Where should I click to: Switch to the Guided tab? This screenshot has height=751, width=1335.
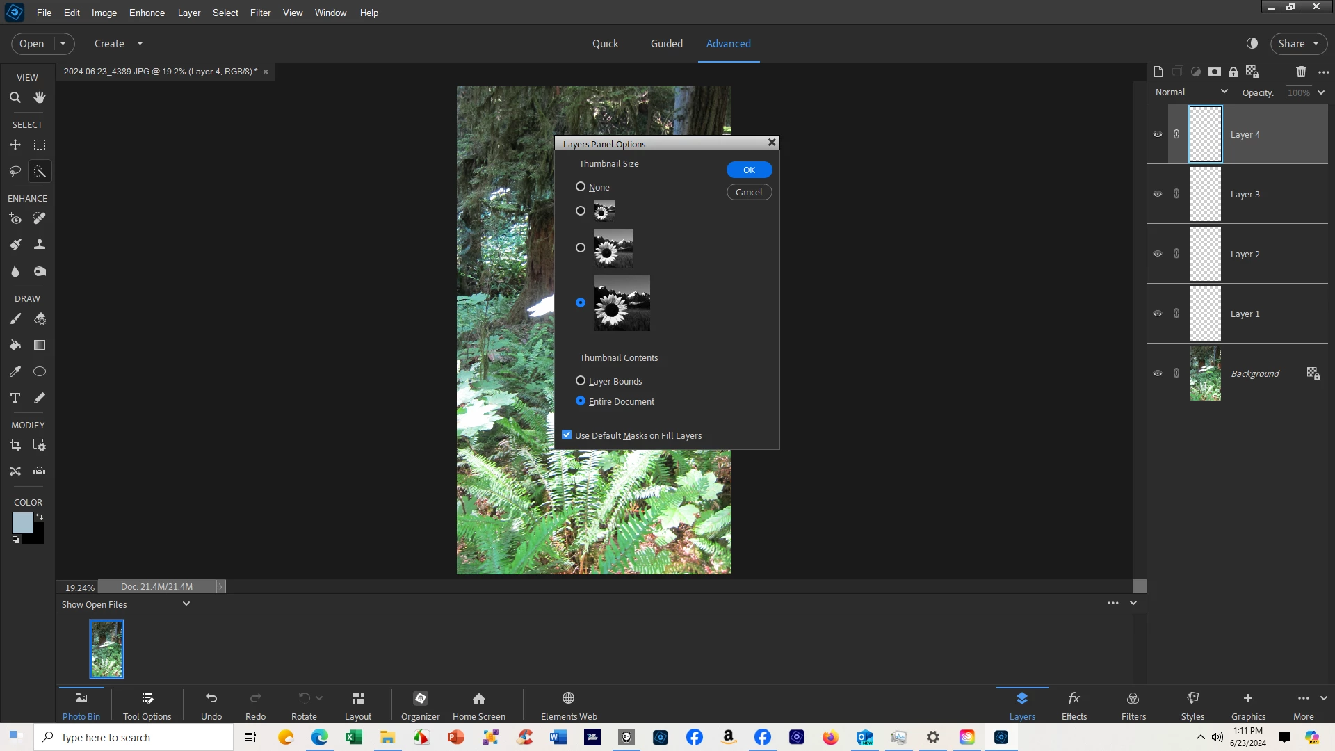tap(666, 43)
